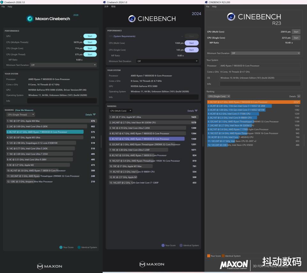
Task: Start CPU (Multi Core) test in Cinebench R23
Action: (x=296, y=32)
